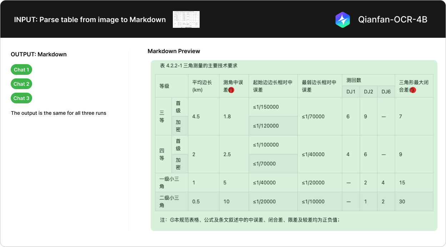Click the 平均边长 (km) column header

202,86
